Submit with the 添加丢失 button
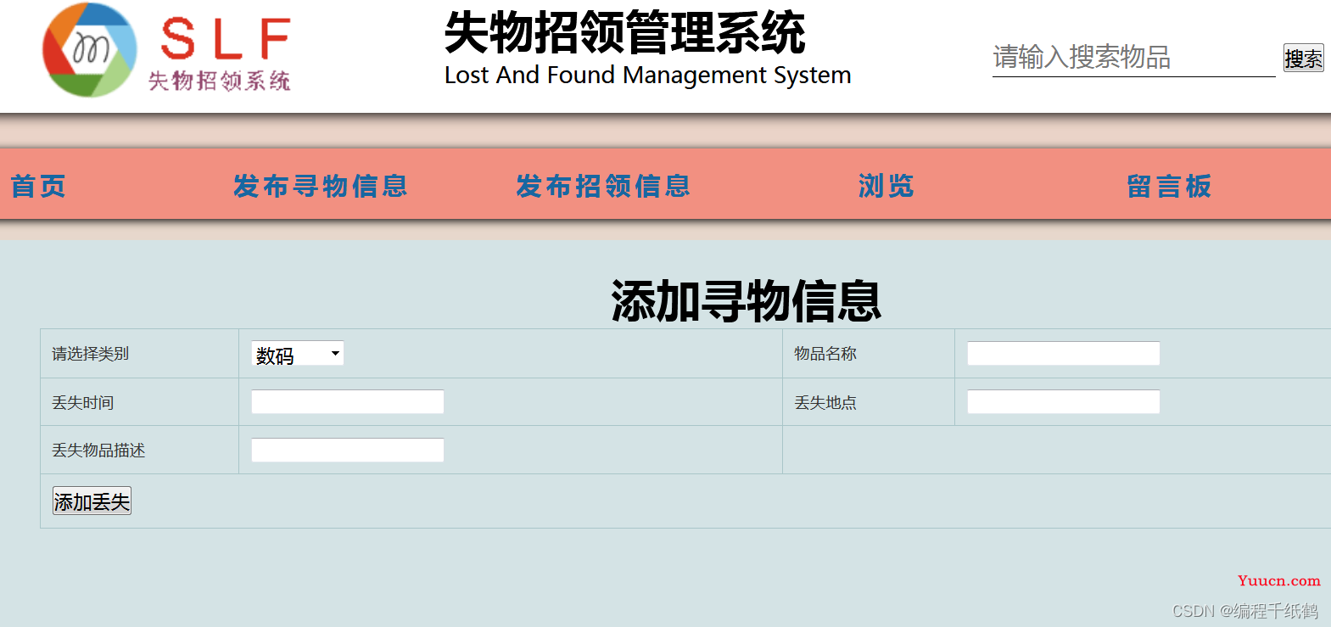 pyautogui.click(x=92, y=501)
